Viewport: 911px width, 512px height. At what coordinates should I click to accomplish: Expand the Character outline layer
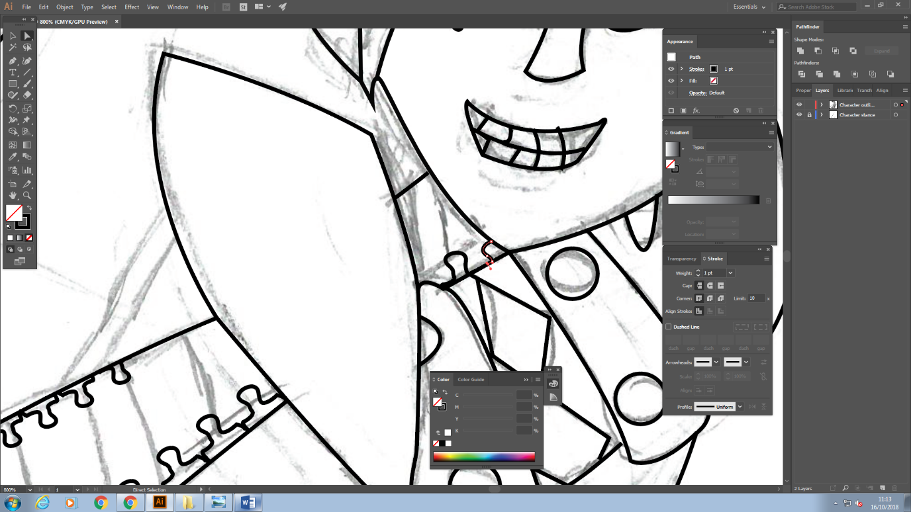(822, 105)
